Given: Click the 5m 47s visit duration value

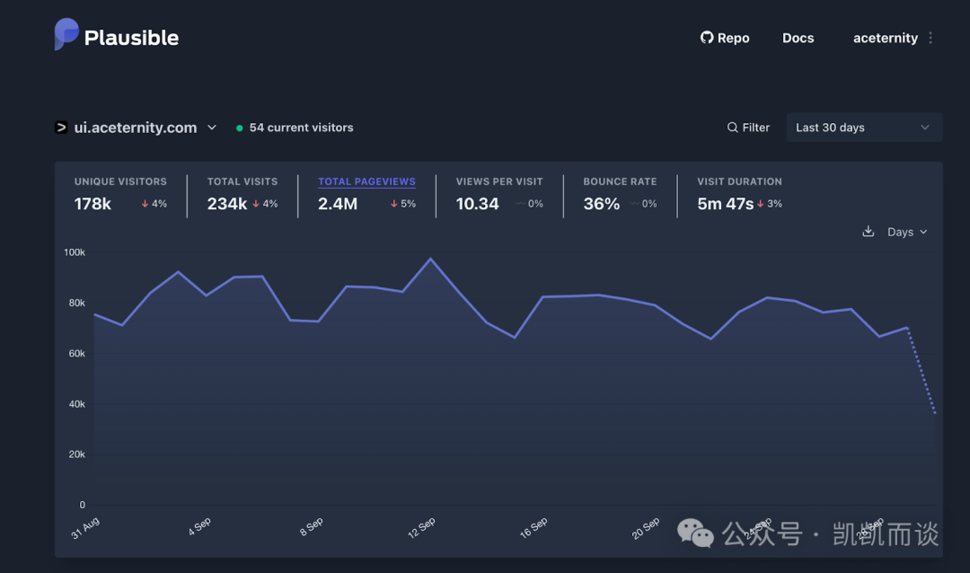Looking at the screenshot, I should [x=725, y=204].
